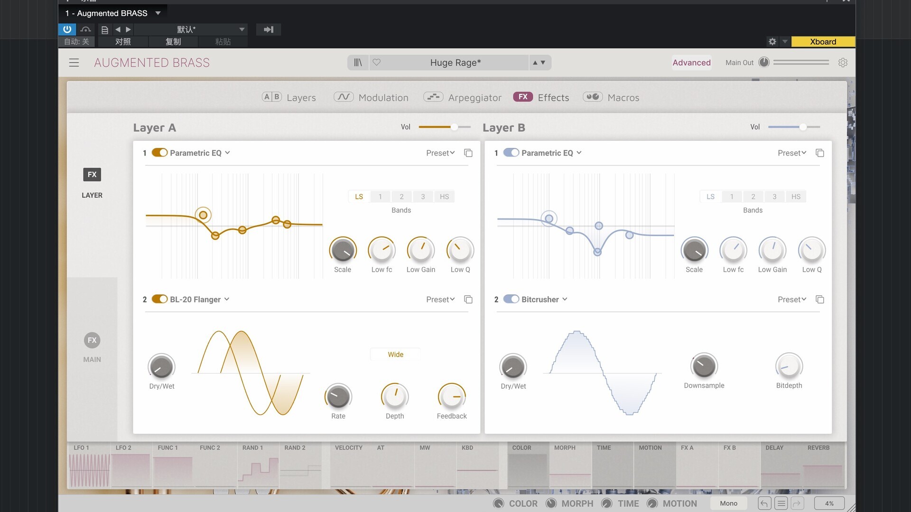Select the FX Layer sidebar icon
This screenshot has height=512, width=911.
[x=92, y=174]
